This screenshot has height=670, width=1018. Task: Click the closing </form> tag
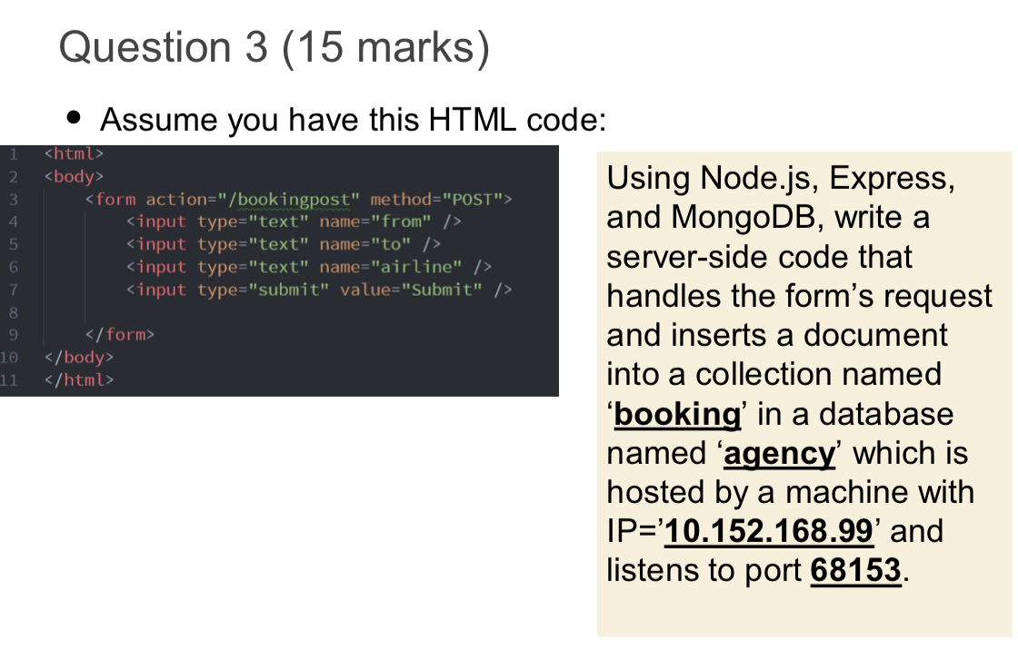tap(120, 334)
